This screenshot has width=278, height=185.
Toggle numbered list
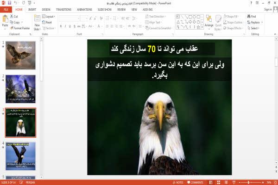[115, 18]
